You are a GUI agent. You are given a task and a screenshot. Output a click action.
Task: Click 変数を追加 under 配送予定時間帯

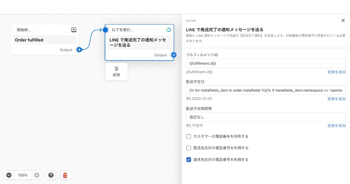point(337,126)
